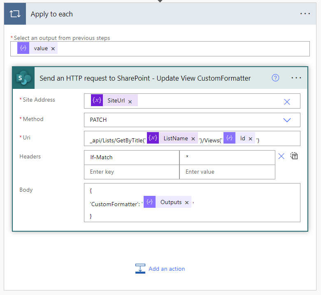Remove the SiteUrl token
This screenshot has width=321, height=295.
130,101
